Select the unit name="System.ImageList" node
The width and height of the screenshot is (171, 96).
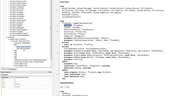coord(18,30)
